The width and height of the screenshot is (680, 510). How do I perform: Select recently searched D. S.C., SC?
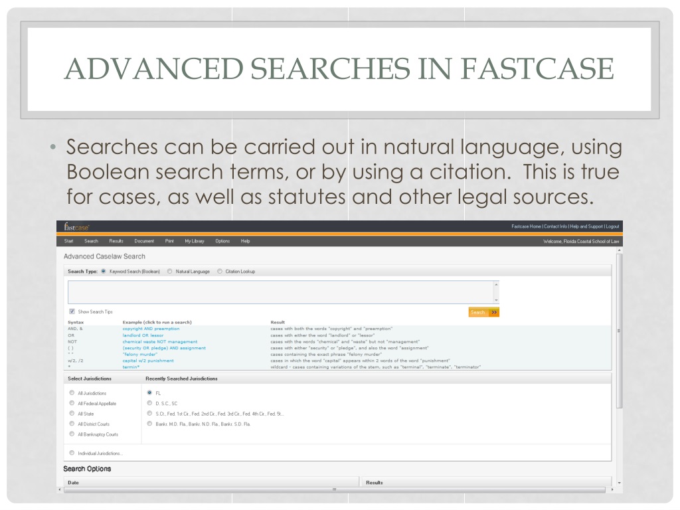coord(149,403)
